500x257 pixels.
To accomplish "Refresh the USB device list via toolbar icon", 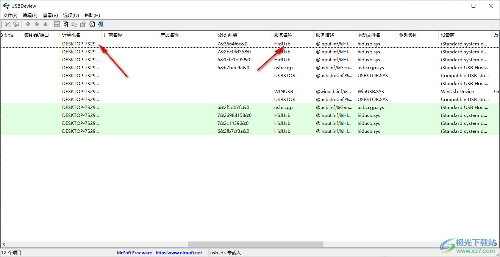I will [x=65, y=24].
